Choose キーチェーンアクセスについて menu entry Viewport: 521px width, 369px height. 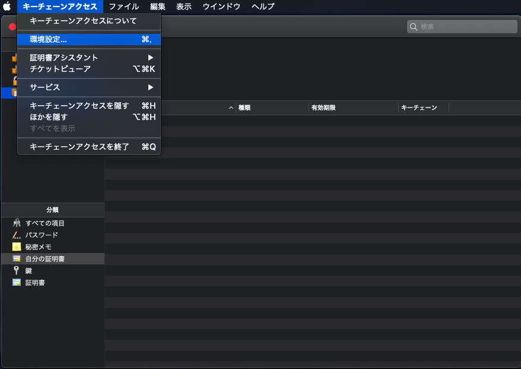[x=83, y=21]
